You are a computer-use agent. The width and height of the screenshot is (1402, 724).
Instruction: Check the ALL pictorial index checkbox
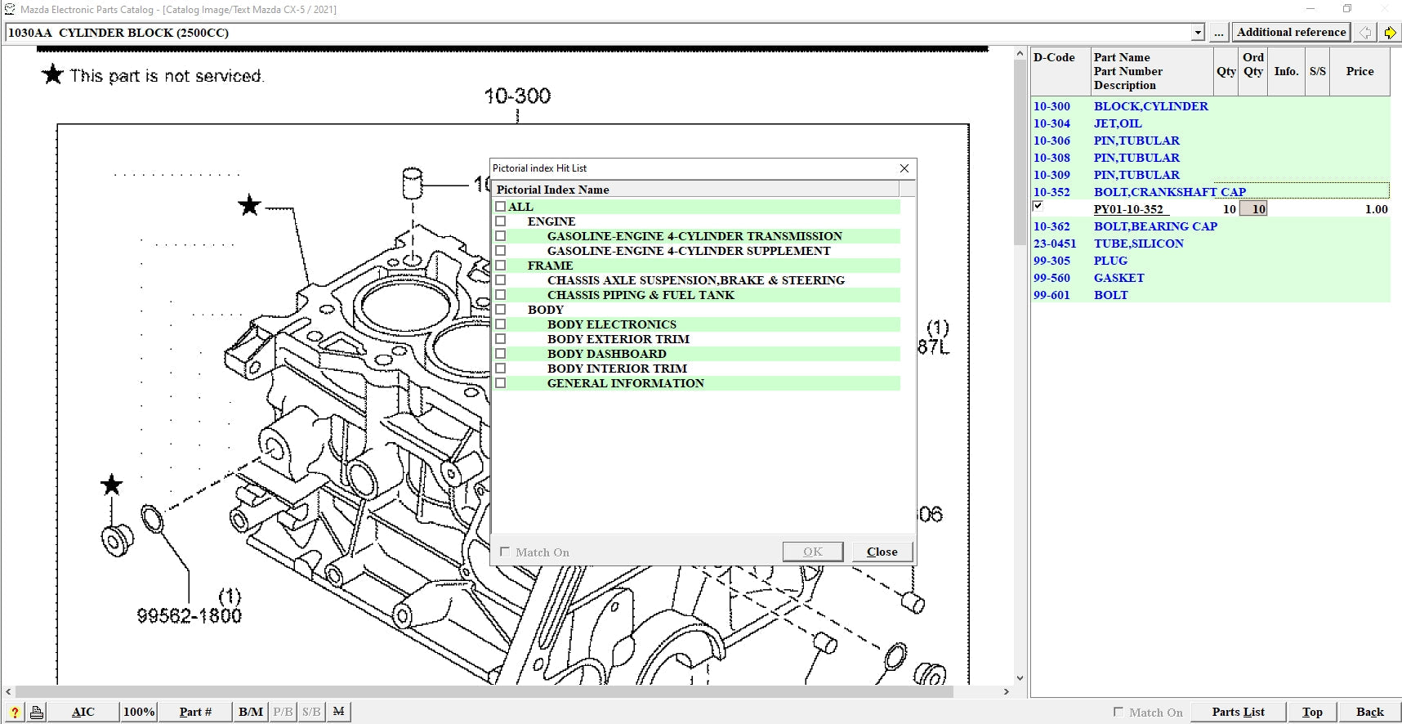501,207
